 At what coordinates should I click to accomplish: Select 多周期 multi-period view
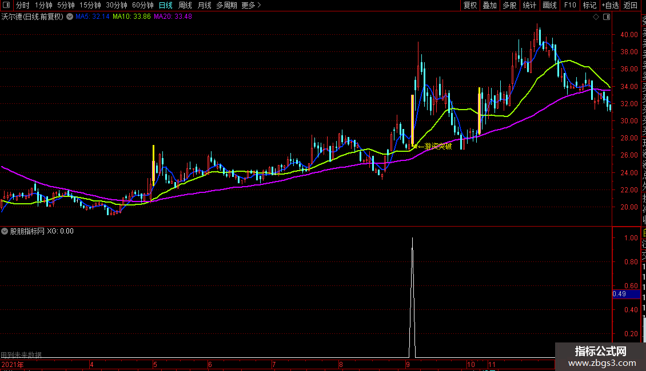[x=226, y=5]
